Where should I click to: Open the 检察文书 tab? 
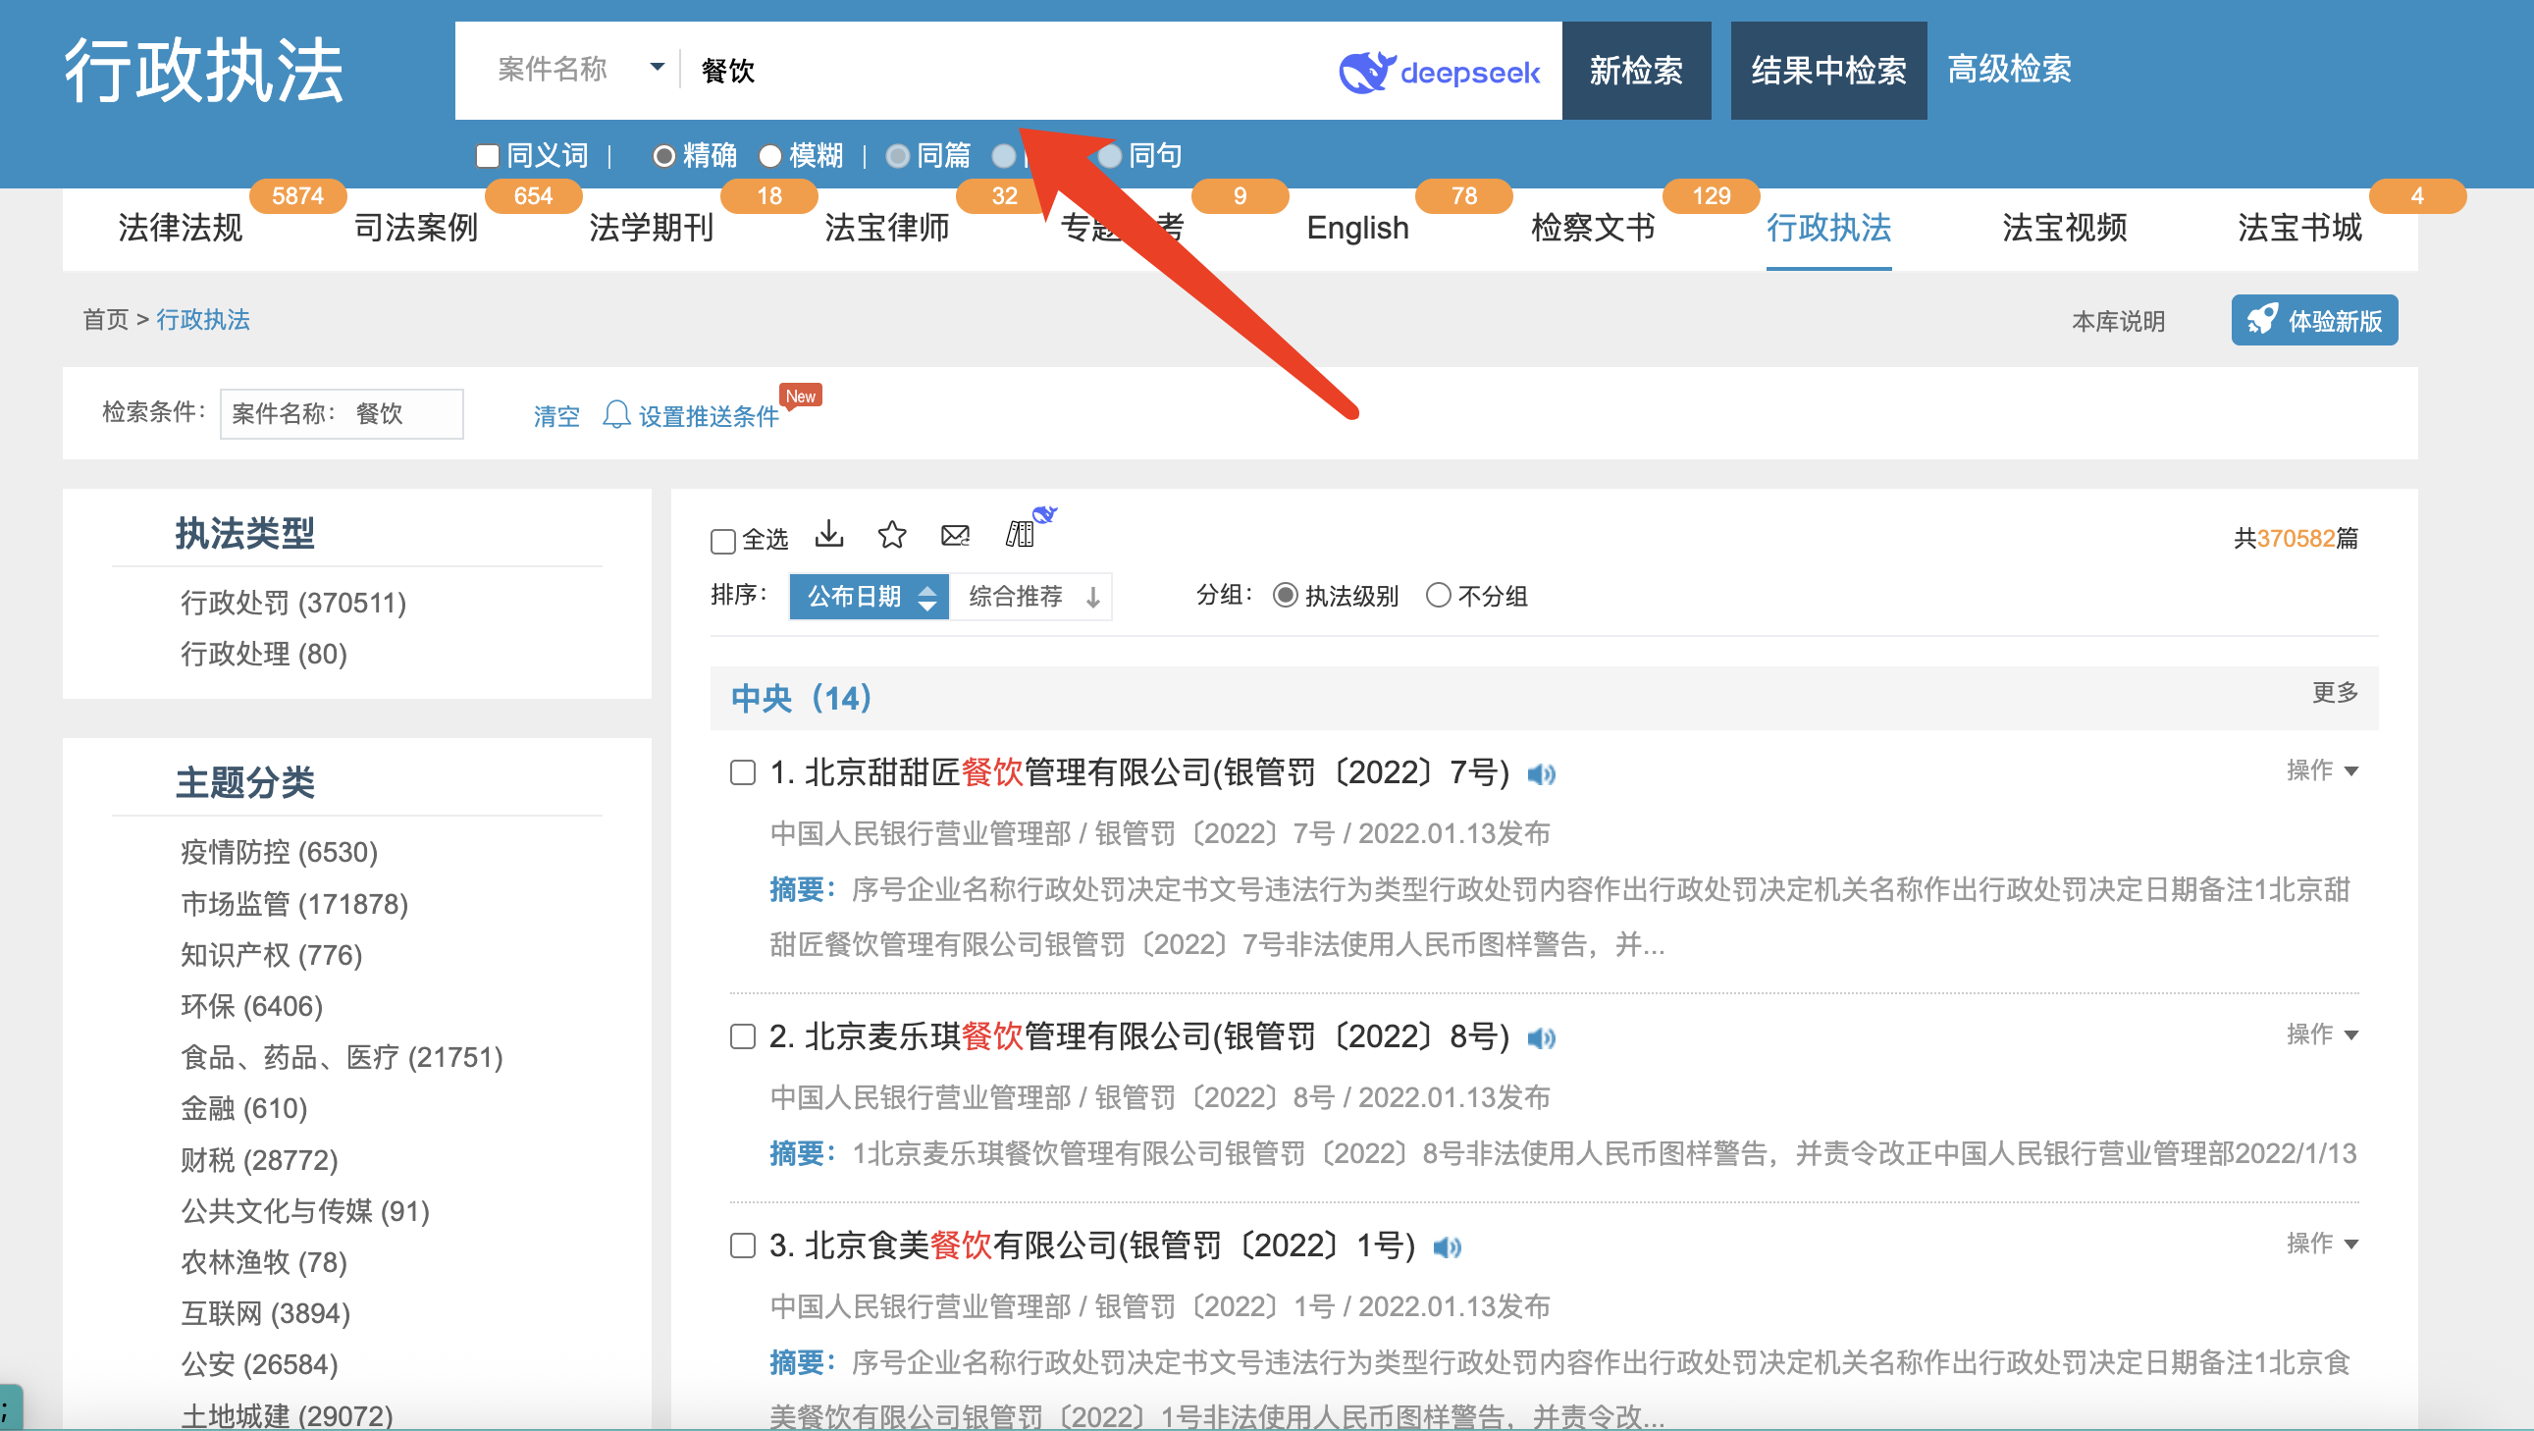click(x=1592, y=227)
